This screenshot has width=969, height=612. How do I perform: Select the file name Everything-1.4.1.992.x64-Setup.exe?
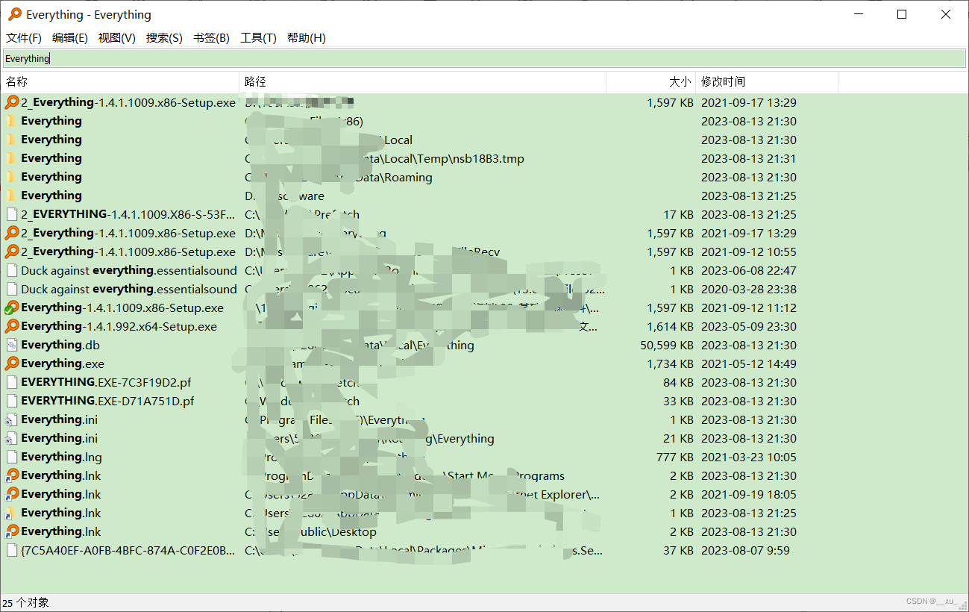pyautogui.click(x=119, y=326)
